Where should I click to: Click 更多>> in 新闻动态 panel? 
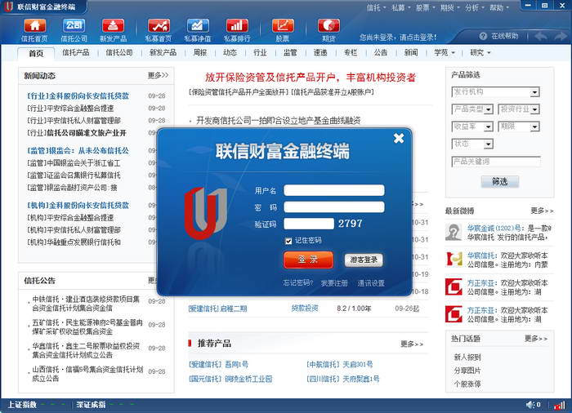[x=158, y=75]
